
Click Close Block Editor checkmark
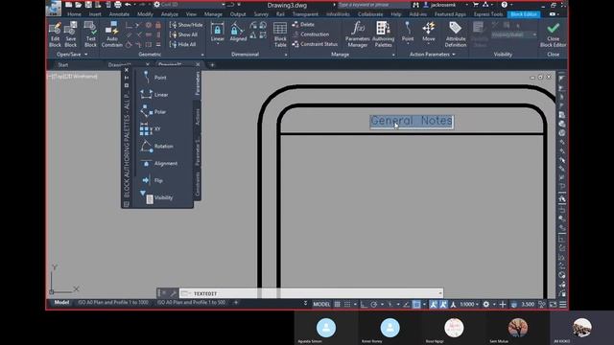553,34
